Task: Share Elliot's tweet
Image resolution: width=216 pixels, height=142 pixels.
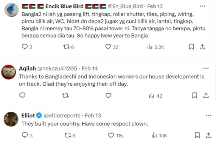Action: click(x=208, y=135)
